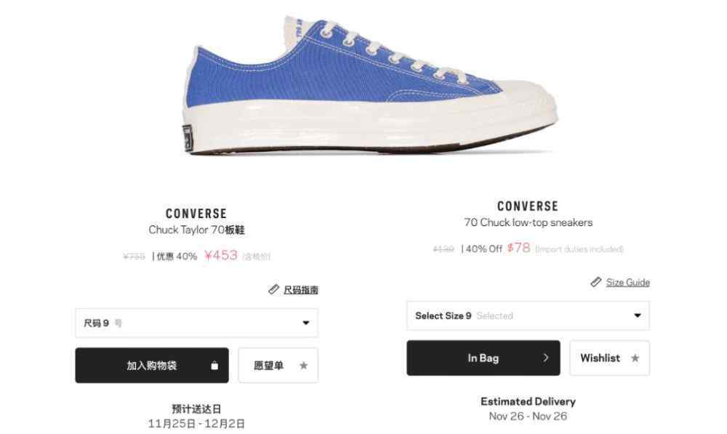
Task: Click the chevron arrow on In Bag
Action: tap(546, 358)
